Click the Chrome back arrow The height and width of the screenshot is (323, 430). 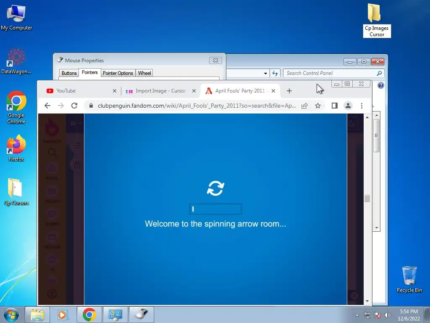[47, 106]
